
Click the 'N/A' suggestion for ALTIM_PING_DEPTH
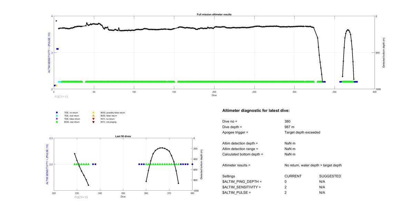pyautogui.click(x=322, y=182)
